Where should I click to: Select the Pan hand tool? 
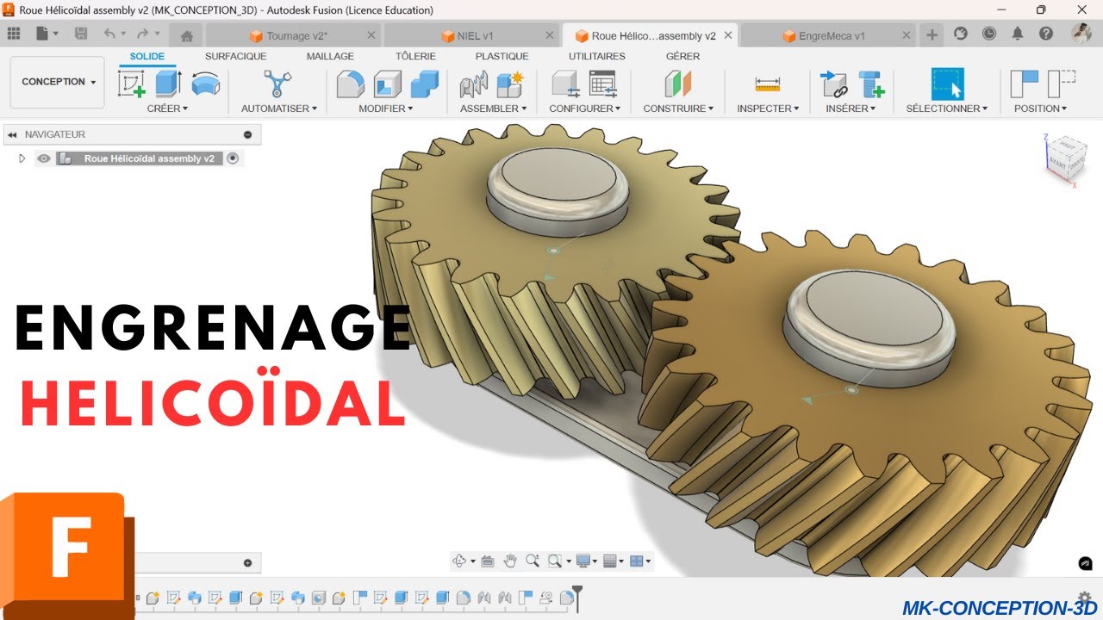(510, 561)
